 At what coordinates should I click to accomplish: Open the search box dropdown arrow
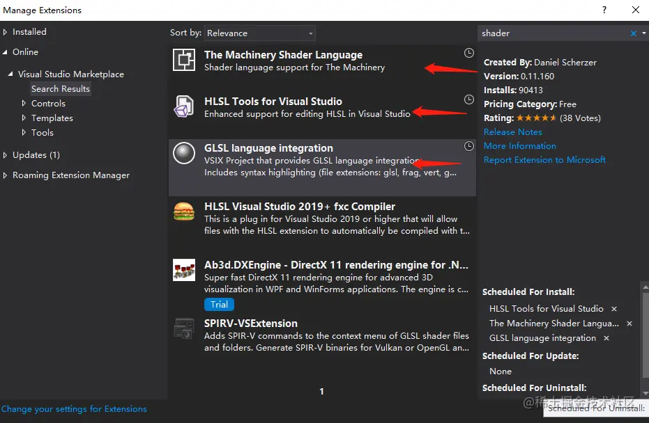(643, 33)
